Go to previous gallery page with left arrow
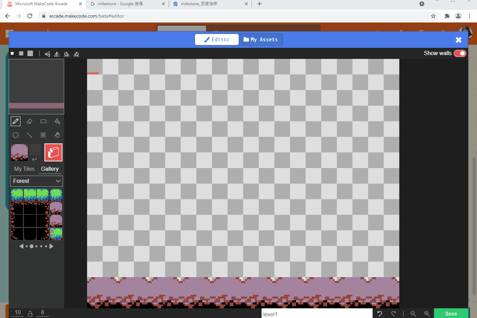 [22, 246]
